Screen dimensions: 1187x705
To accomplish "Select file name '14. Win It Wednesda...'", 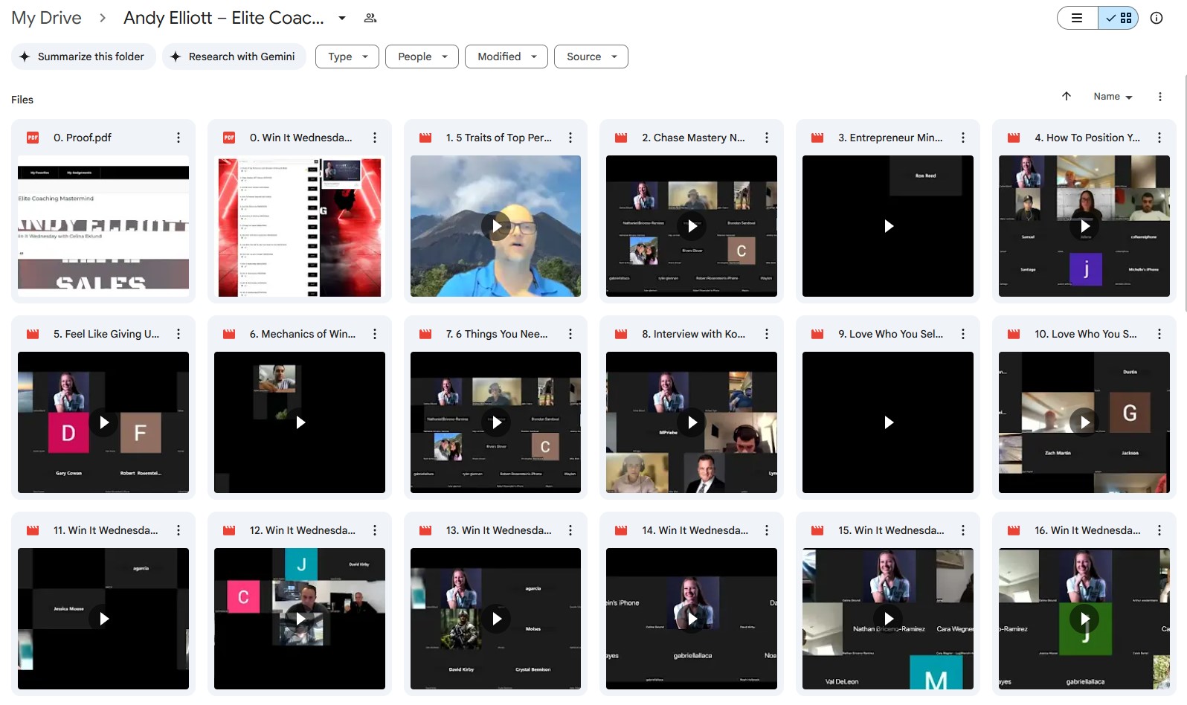I will (695, 530).
